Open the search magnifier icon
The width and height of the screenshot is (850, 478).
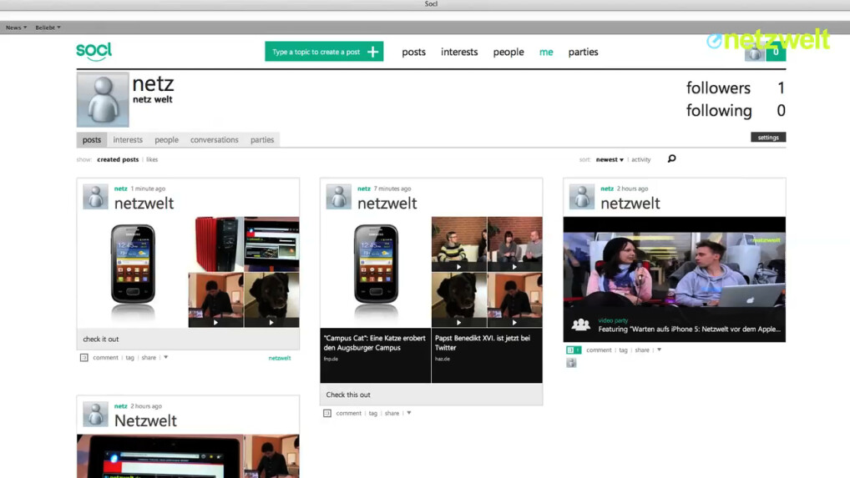tap(671, 158)
